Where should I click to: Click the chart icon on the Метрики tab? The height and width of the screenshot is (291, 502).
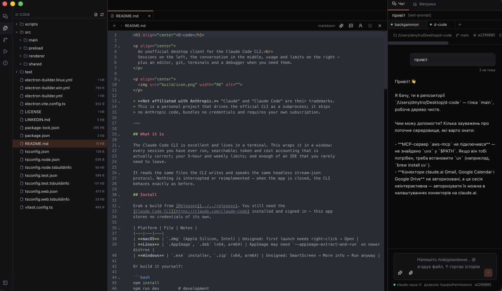tap(415, 4)
